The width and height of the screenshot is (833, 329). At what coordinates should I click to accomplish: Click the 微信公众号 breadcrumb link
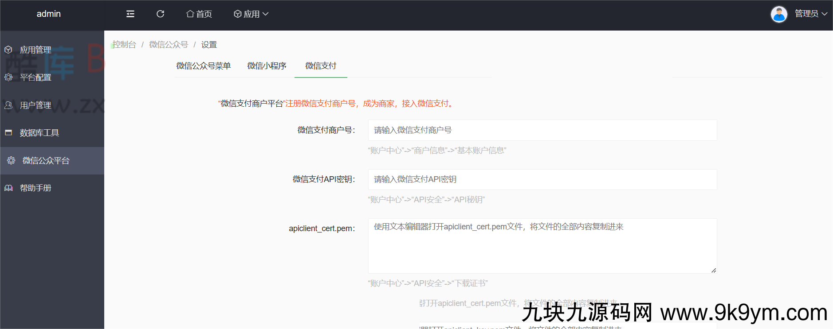[169, 44]
